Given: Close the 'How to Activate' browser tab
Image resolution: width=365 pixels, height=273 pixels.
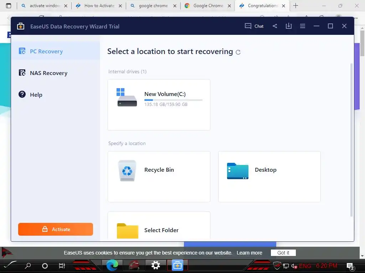Looking at the screenshot, I should 120,6.
